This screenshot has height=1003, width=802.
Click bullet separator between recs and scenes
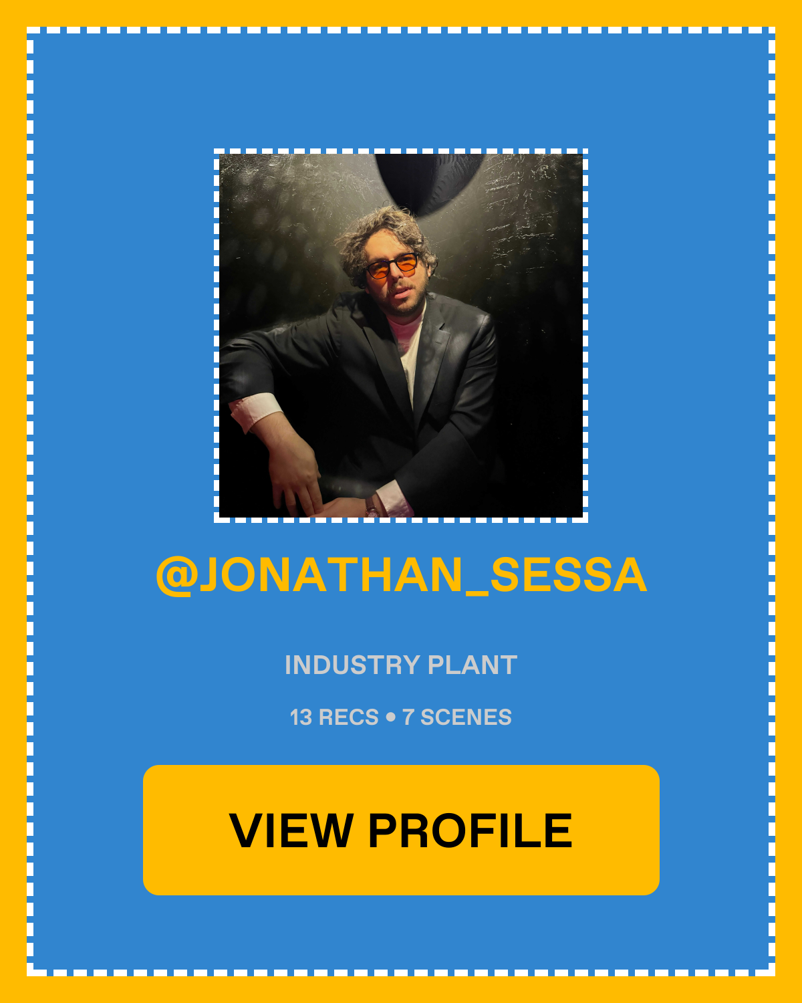click(391, 718)
